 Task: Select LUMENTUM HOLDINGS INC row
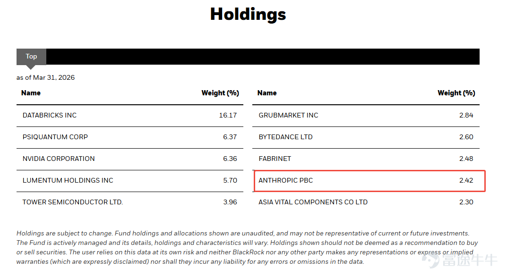point(129,180)
